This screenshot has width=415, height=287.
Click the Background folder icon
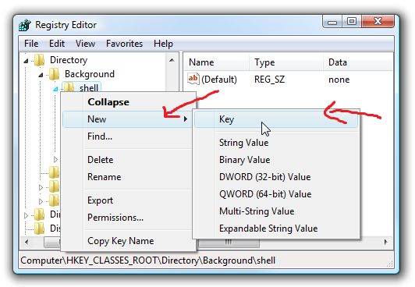point(55,74)
